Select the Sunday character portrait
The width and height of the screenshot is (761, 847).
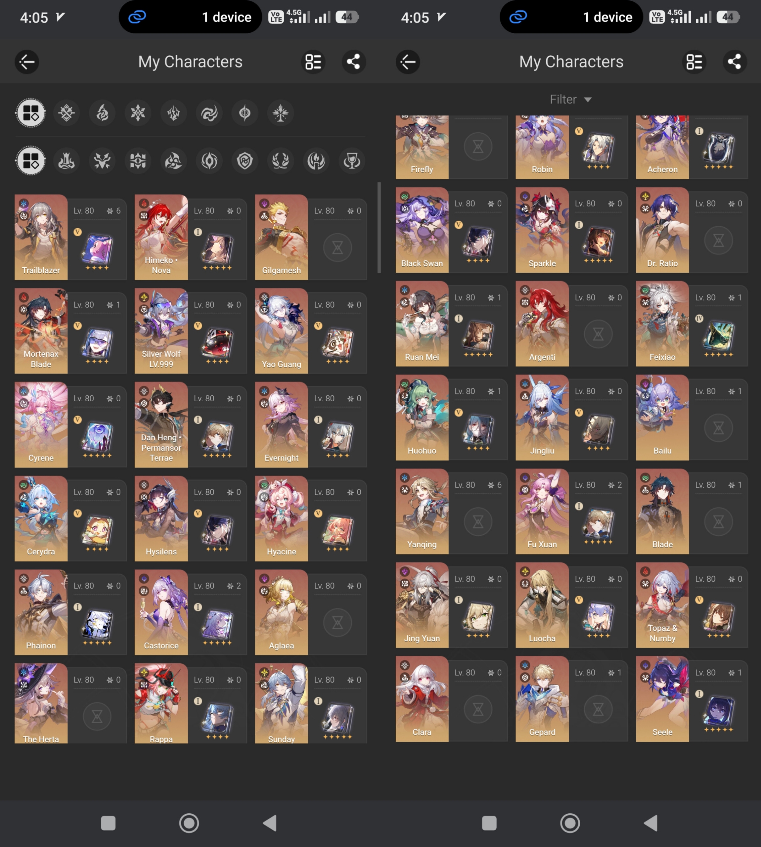point(281,703)
